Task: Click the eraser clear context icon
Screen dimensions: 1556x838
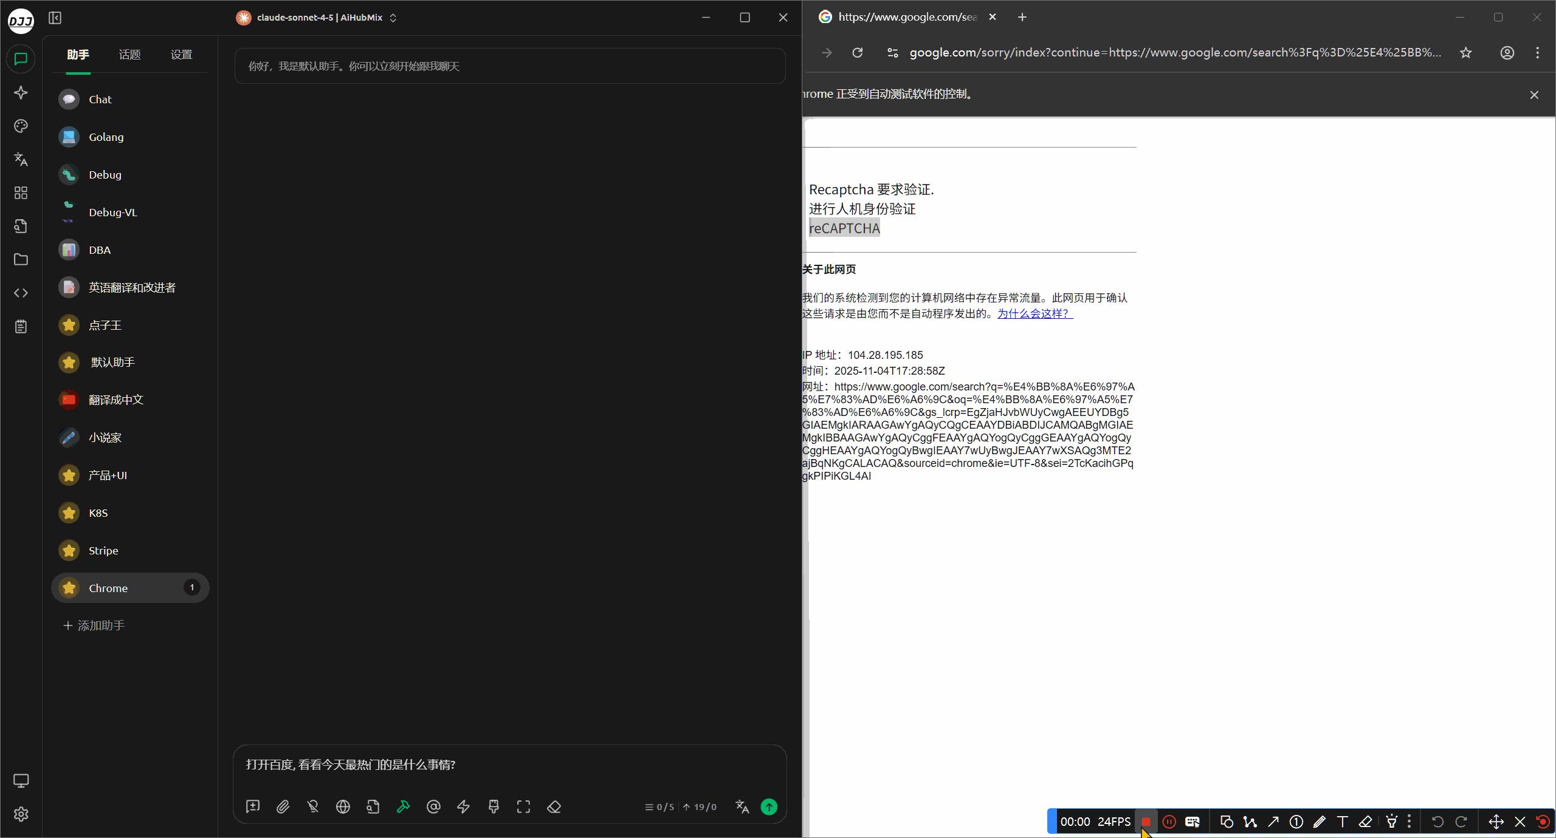Action: pos(554,806)
